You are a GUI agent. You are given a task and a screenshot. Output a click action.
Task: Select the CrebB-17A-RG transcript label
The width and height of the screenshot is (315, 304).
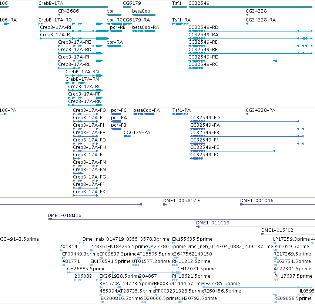pos(85,87)
